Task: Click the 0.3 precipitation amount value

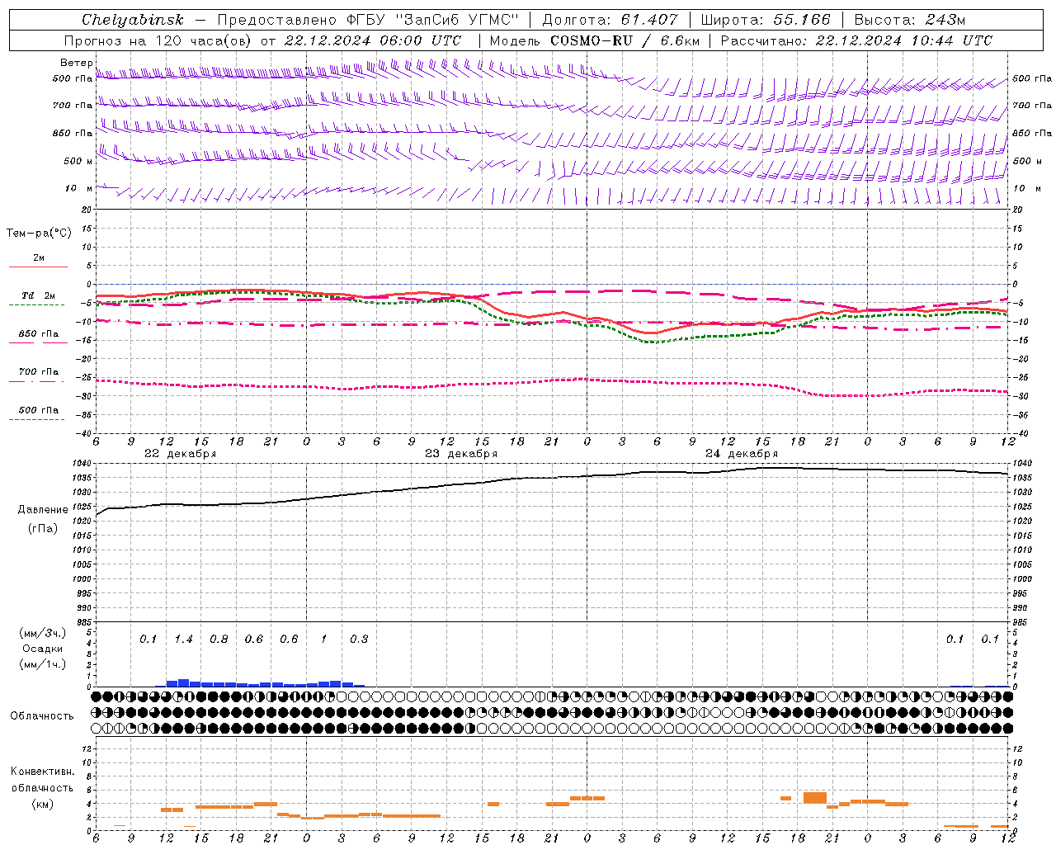Action: click(x=359, y=639)
